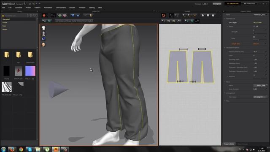This screenshot has width=270, height=152.
Task: Open the Render menu
Action: [x=72, y=8]
